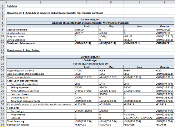This screenshot has width=175, height=127.
Task: Select the =-C32-D32 repayments cell
Action: point(139,115)
